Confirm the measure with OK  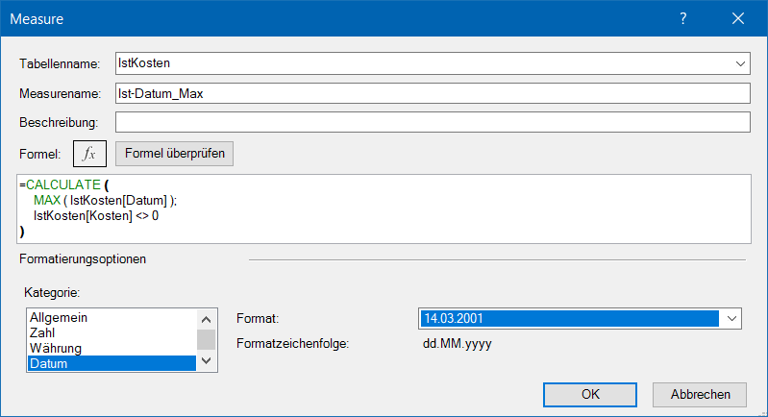point(590,394)
